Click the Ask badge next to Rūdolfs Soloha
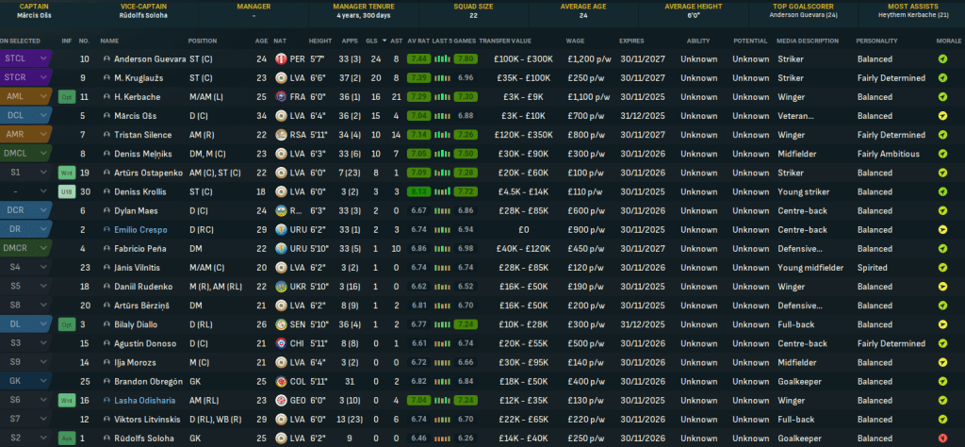The image size is (965, 447). pos(66,439)
